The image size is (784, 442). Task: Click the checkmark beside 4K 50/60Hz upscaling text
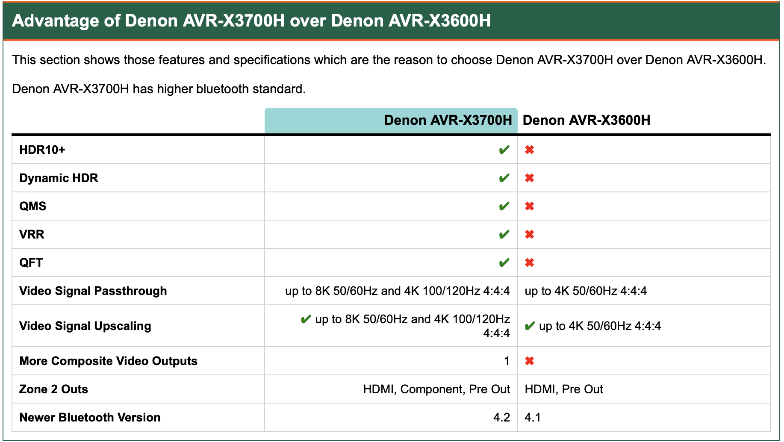pos(530,326)
